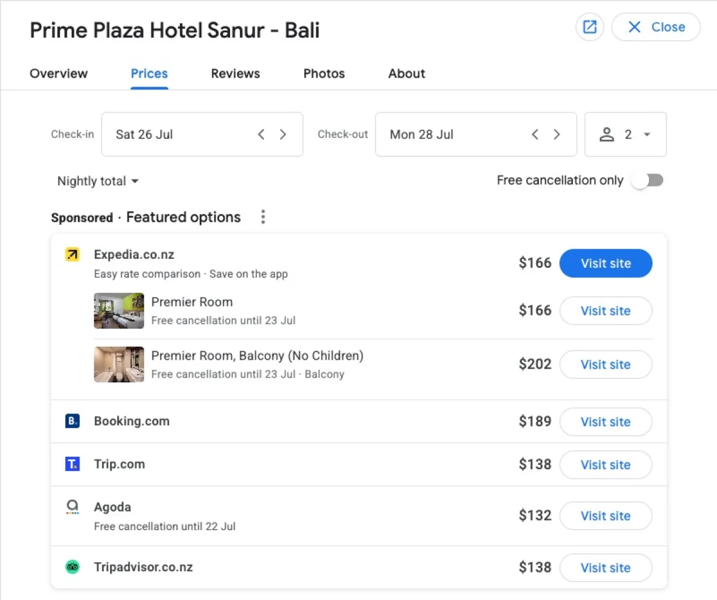This screenshot has width=717, height=600.
Task: Select the Overview tab
Action: [58, 74]
